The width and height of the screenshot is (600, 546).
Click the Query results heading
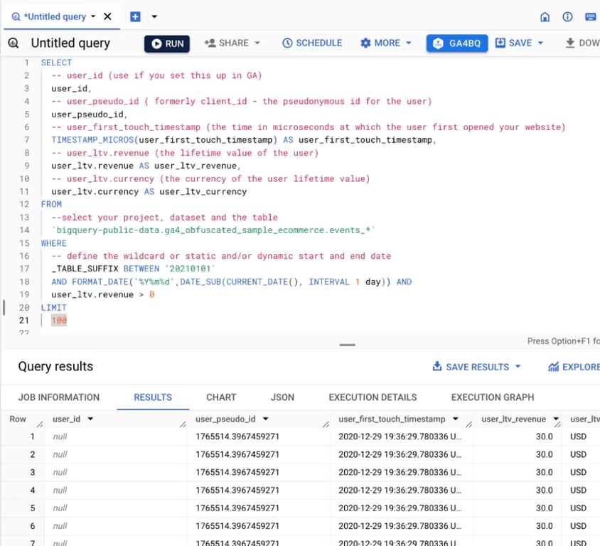[x=55, y=366]
